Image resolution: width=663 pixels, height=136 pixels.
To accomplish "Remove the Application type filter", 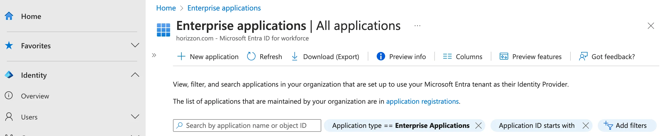I will [478, 125].
